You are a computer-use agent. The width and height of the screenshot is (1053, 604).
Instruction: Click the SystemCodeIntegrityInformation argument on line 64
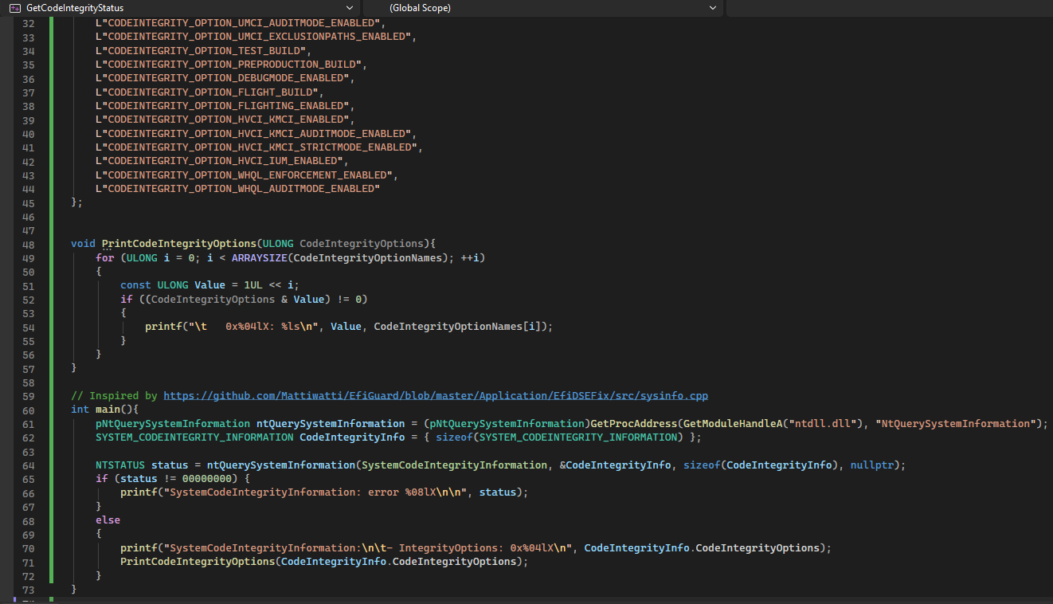(454, 465)
